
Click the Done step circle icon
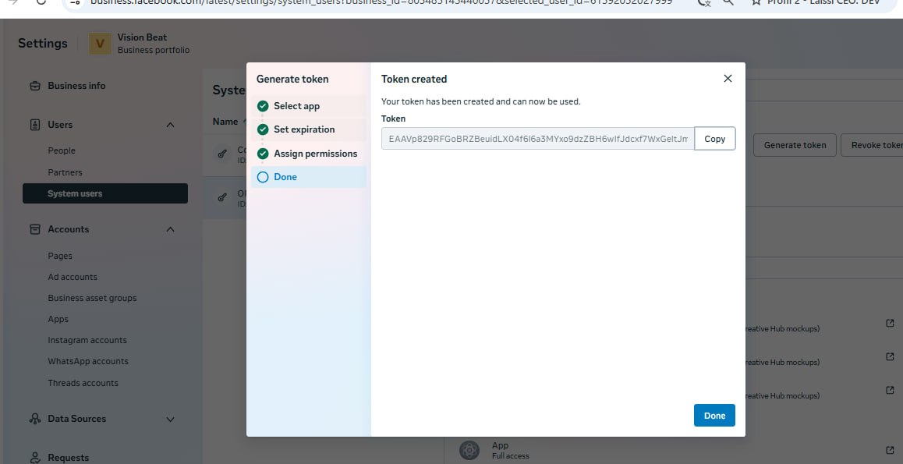coord(263,177)
